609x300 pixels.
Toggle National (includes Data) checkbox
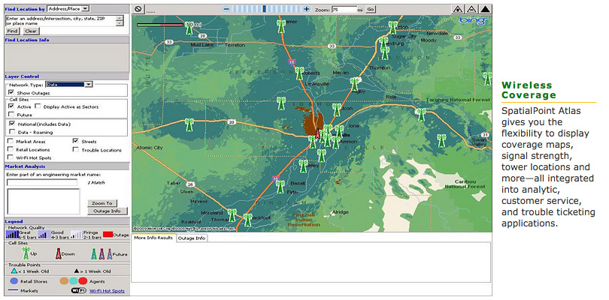click(11, 124)
